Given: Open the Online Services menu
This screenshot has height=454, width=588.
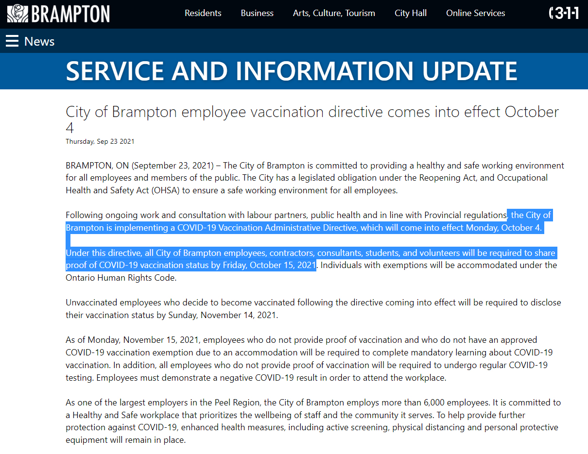Looking at the screenshot, I should pyautogui.click(x=476, y=13).
